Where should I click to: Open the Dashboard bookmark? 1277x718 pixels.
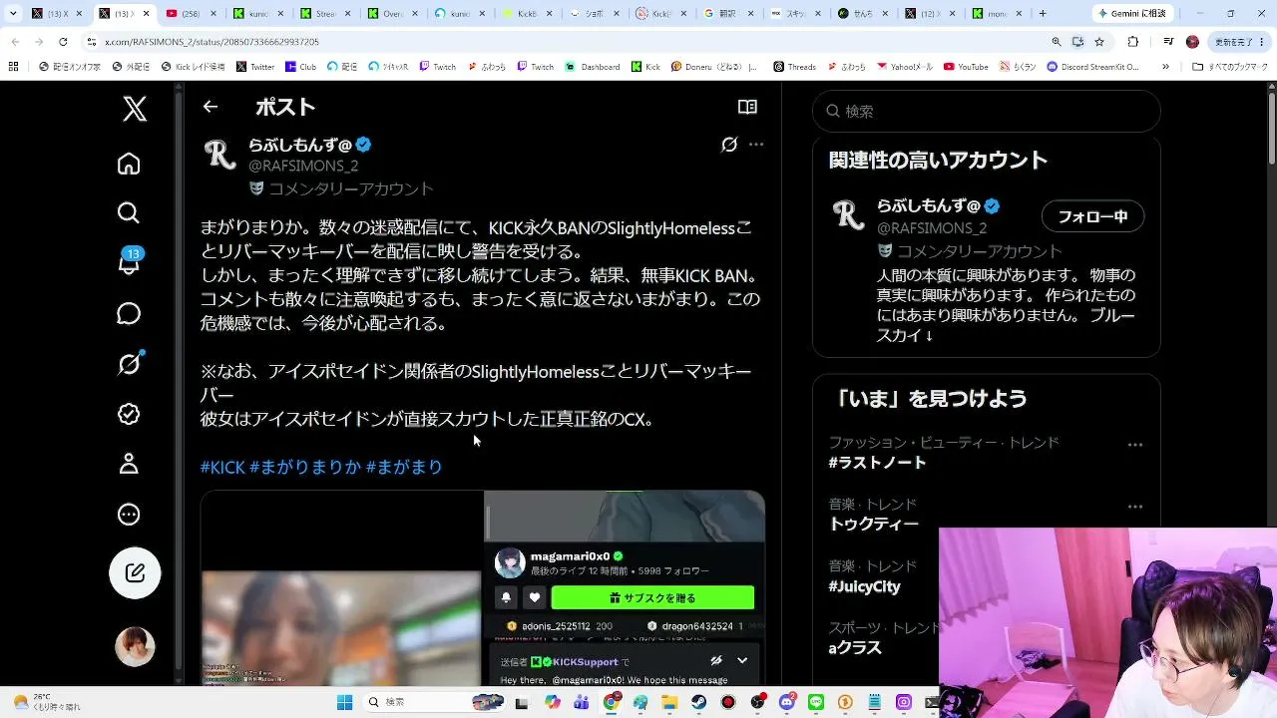[592, 67]
